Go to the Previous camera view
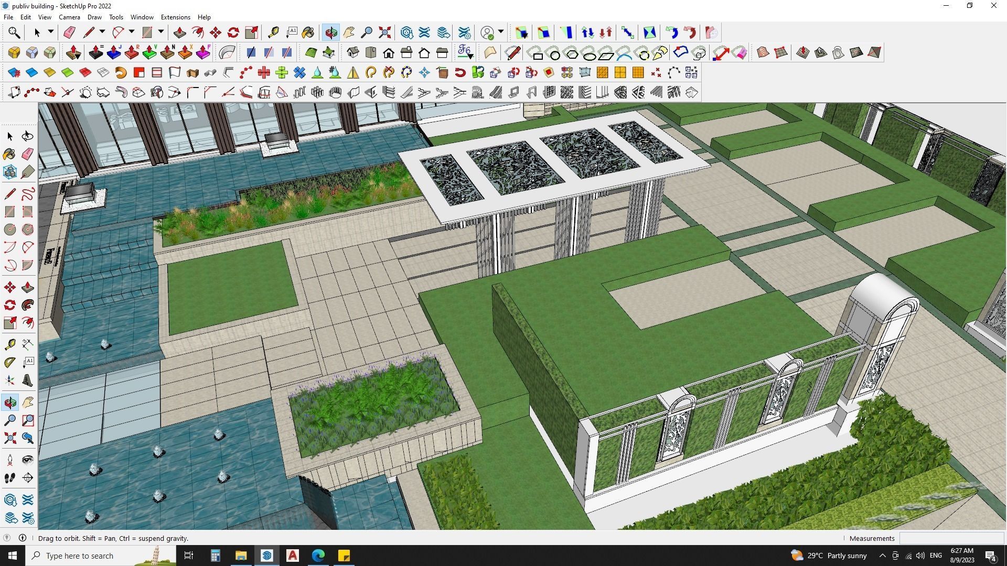1007x566 pixels. tap(28, 438)
